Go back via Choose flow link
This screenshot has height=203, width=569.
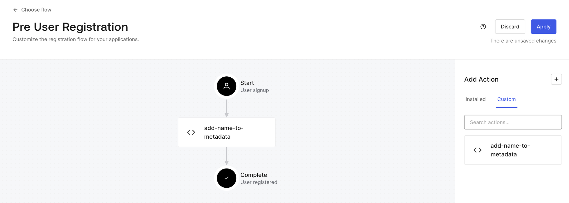click(36, 10)
